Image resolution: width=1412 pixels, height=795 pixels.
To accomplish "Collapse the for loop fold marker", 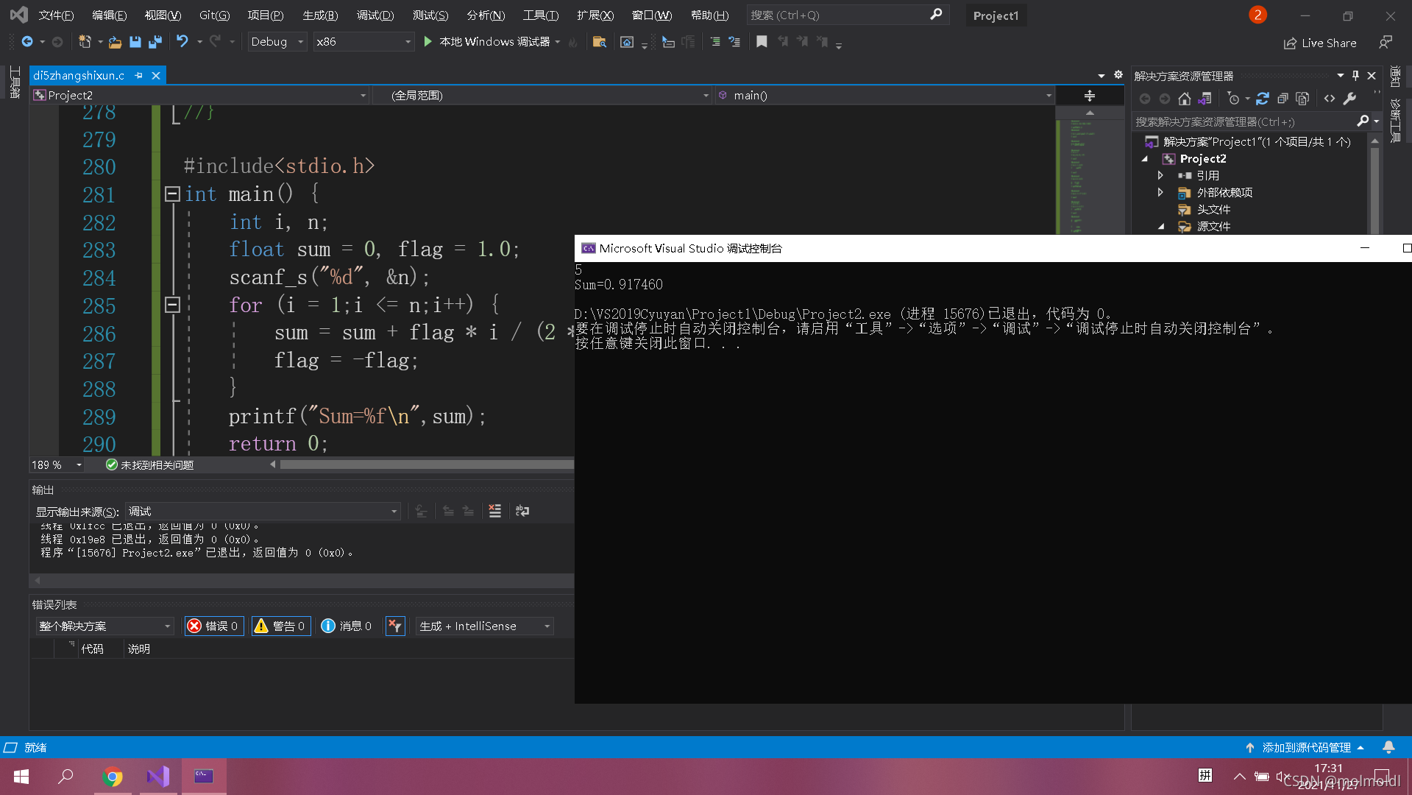I will (x=172, y=305).
